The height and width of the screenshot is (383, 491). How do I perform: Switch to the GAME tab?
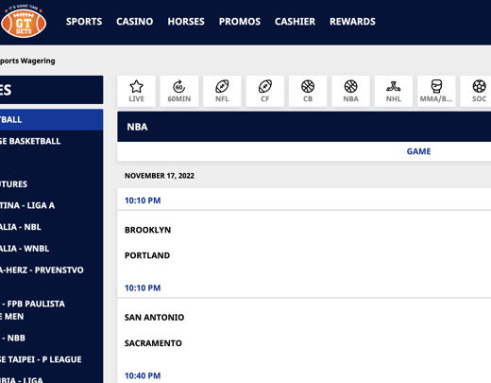(x=418, y=151)
